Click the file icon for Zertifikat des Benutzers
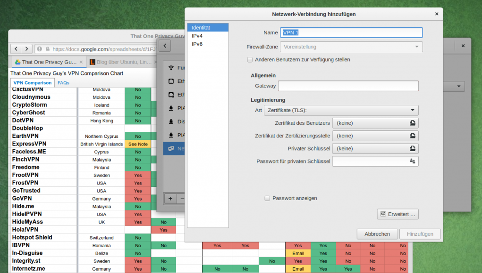This screenshot has width=482, height=273. 412,123
